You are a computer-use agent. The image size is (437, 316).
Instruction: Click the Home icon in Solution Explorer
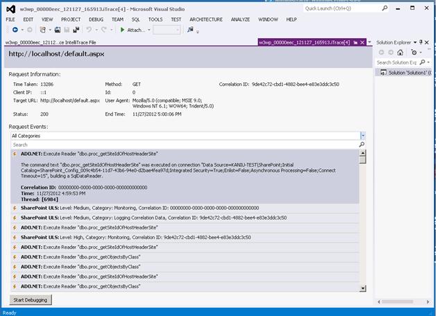click(400, 53)
